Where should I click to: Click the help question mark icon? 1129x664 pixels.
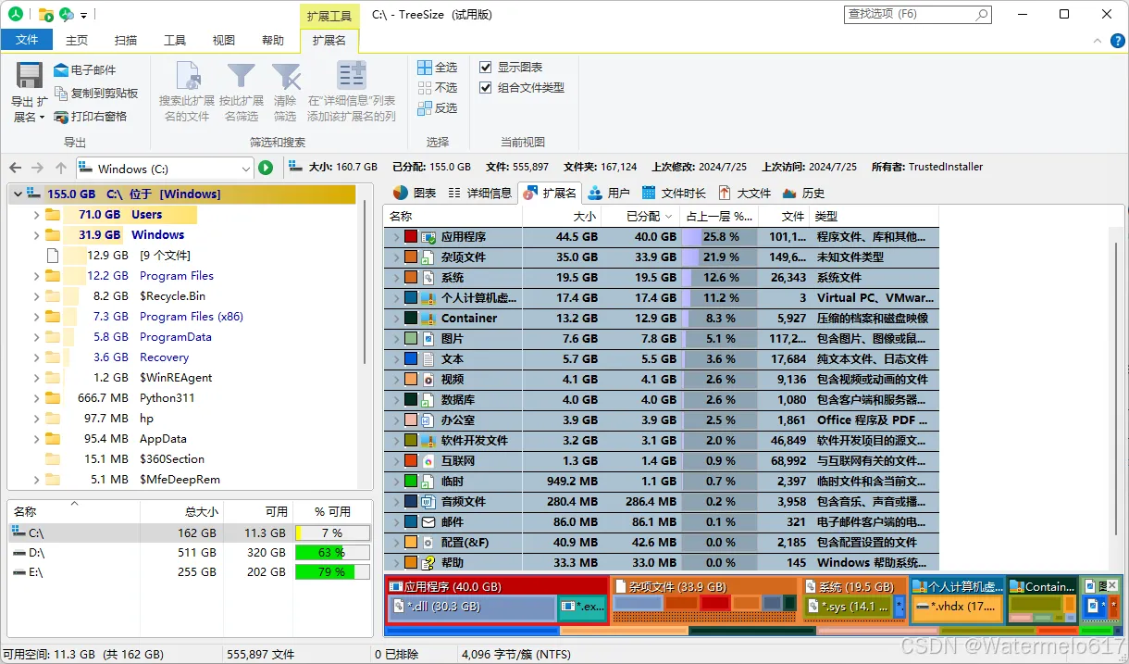pyautogui.click(x=1118, y=41)
